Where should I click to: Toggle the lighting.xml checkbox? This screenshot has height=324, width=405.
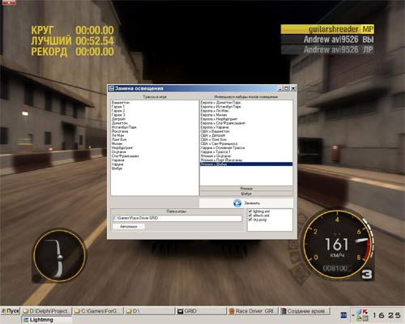point(250,211)
